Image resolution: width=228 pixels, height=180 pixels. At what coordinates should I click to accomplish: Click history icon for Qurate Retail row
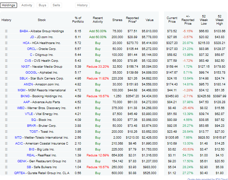pos(6,173)
